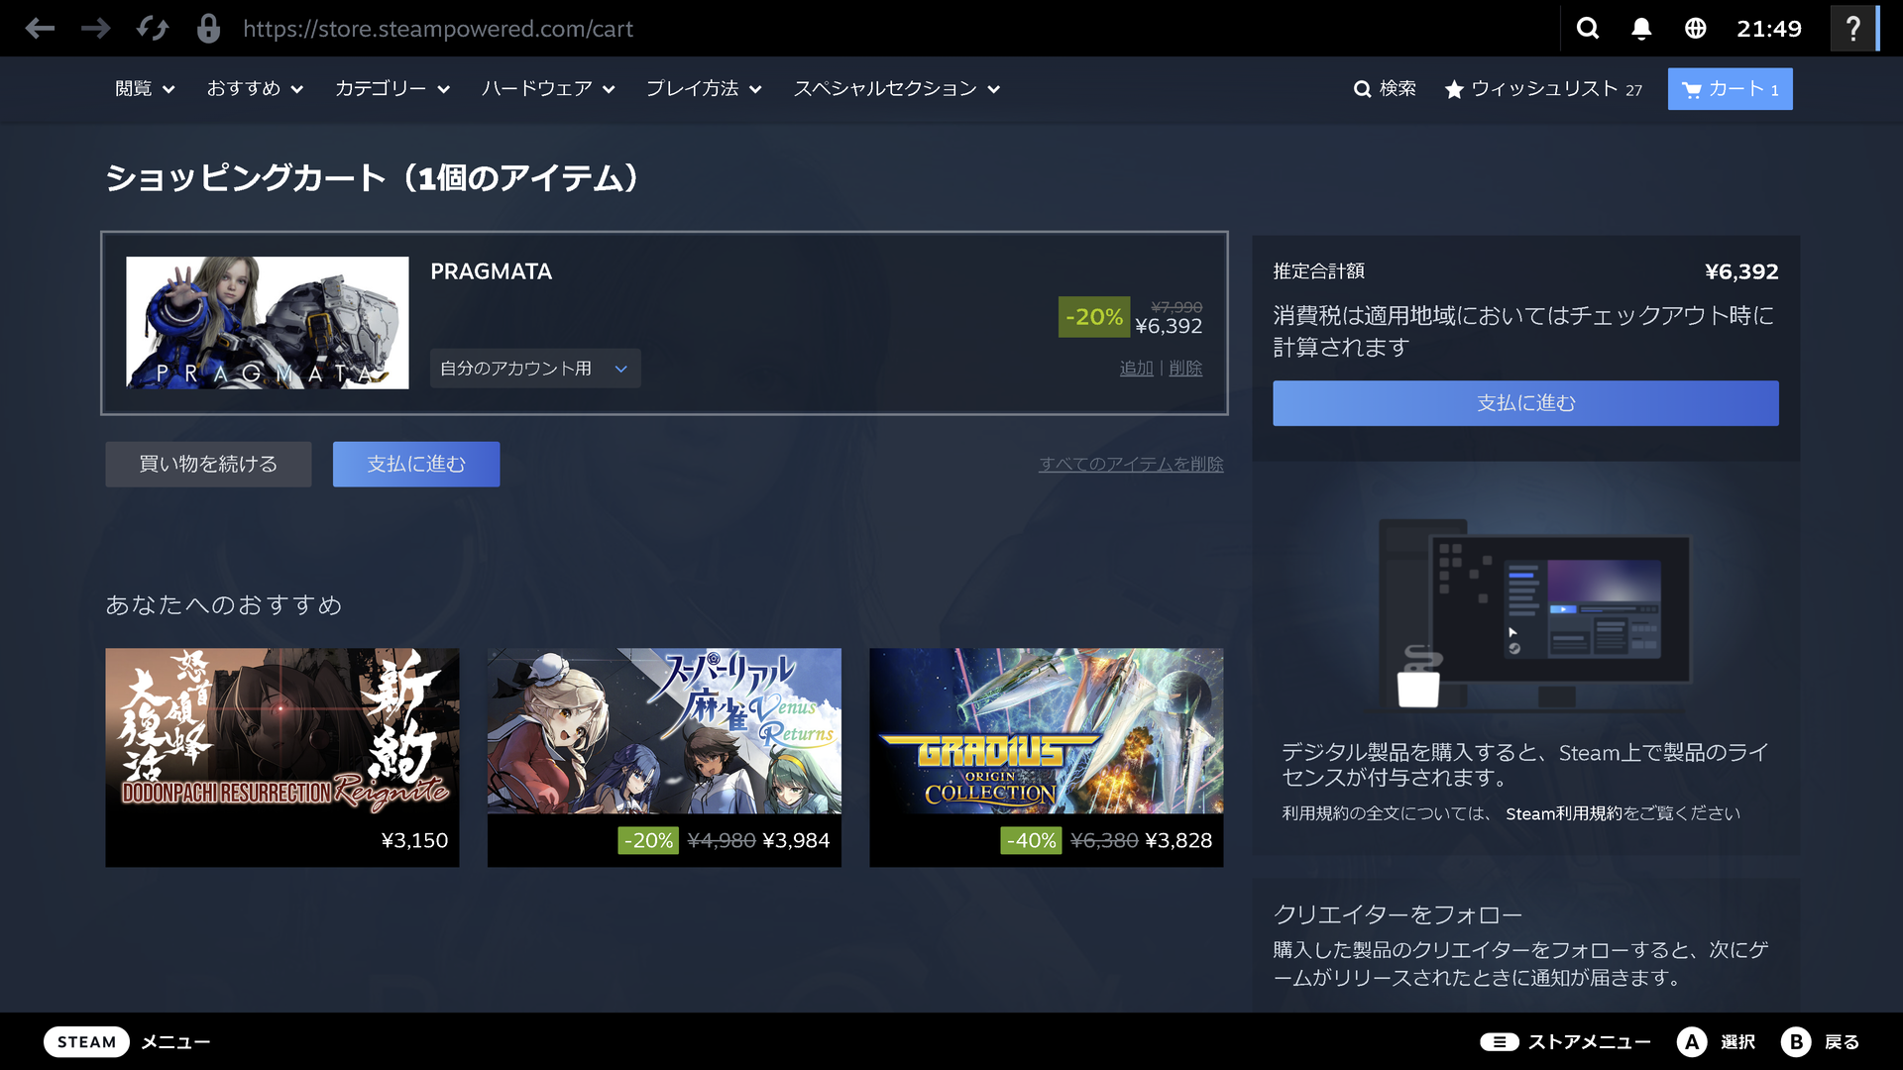
Task: Open help with the question mark icon
Action: (1852, 29)
